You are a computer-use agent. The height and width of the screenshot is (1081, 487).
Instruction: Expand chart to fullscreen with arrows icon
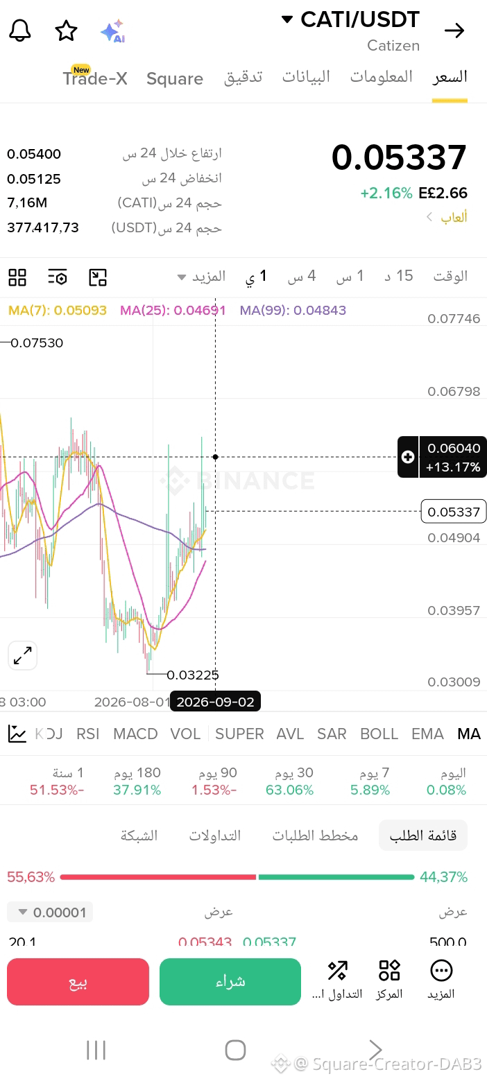(x=23, y=655)
